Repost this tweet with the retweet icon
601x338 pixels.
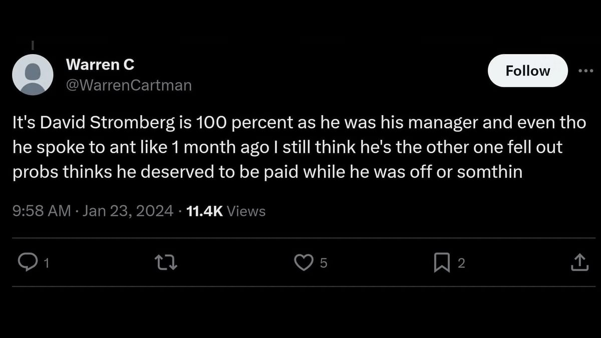coord(167,262)
